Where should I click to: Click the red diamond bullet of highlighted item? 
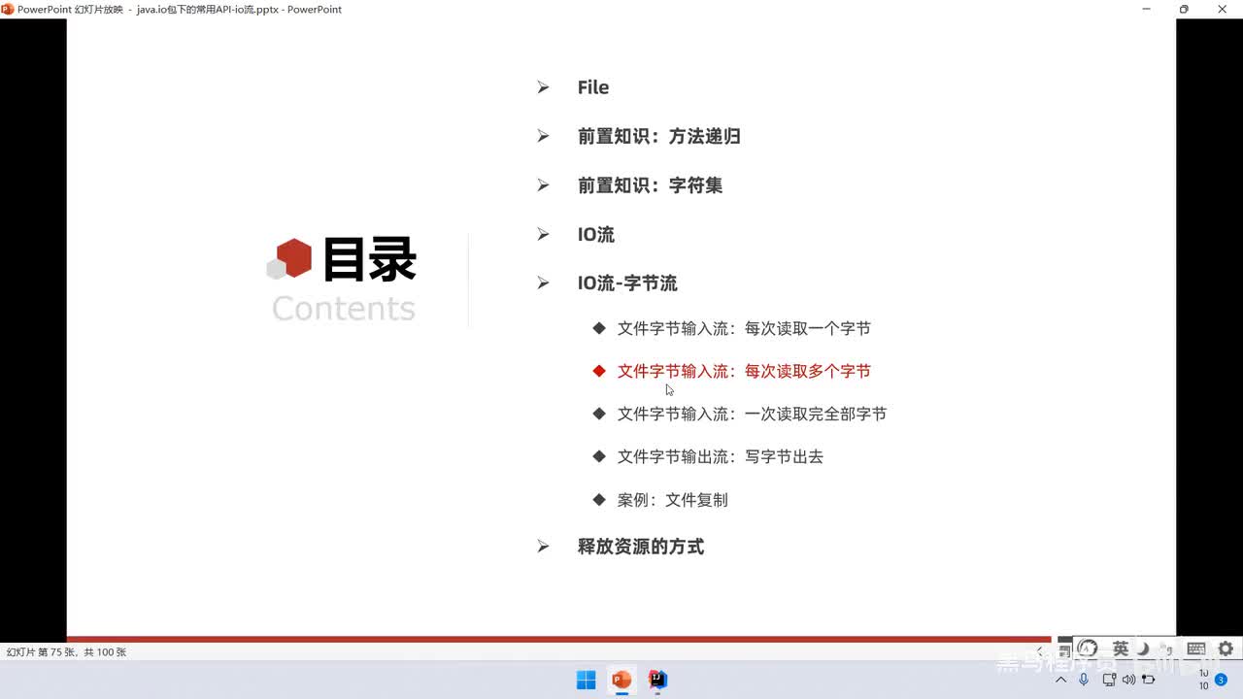tap(599, 371)
